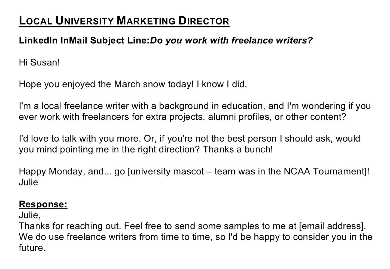Click the final word "future."

click(x=32, y=248)
